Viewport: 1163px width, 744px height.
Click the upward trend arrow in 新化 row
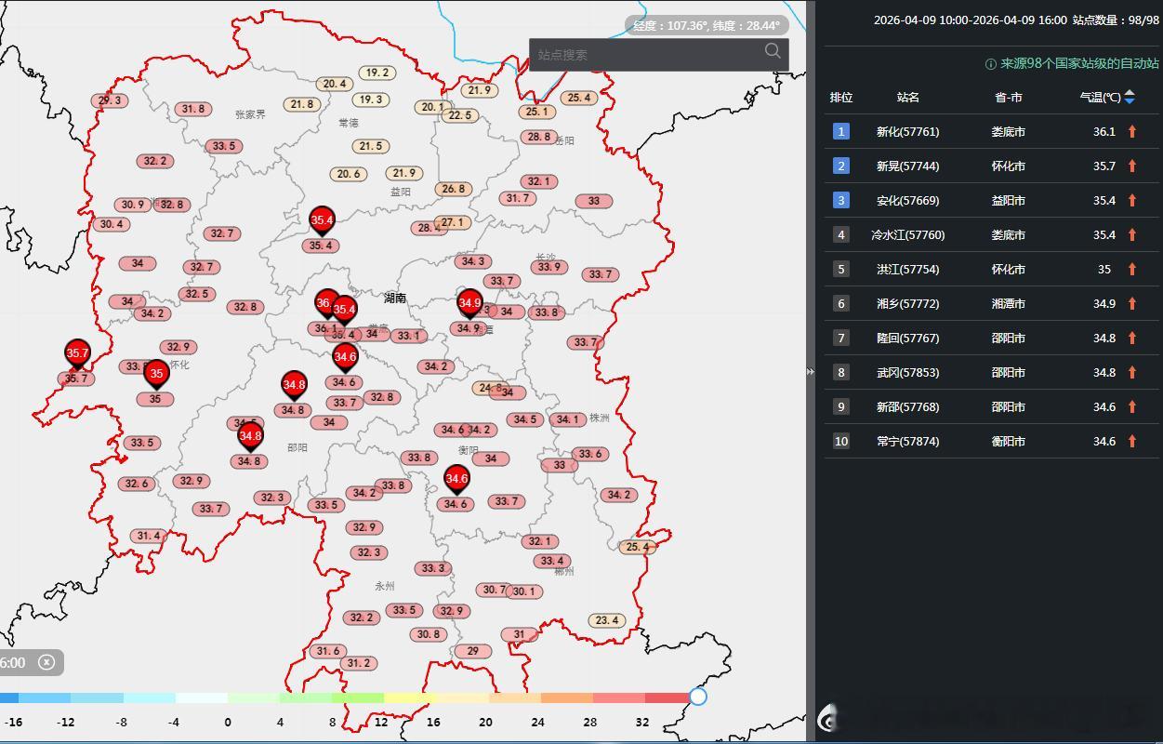pos(1132,131)
